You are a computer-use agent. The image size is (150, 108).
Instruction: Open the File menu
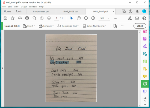click(x=4, y=7)
